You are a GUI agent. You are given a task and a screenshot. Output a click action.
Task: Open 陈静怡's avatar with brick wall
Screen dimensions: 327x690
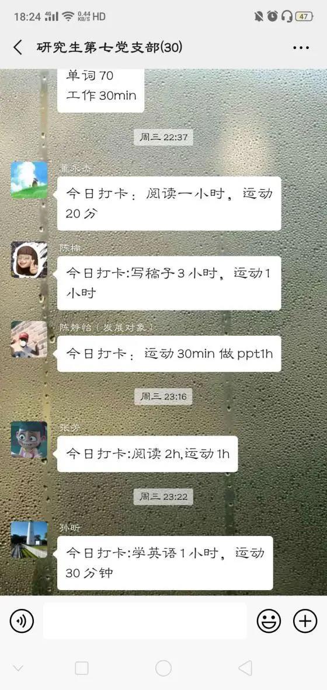(29, 339)
